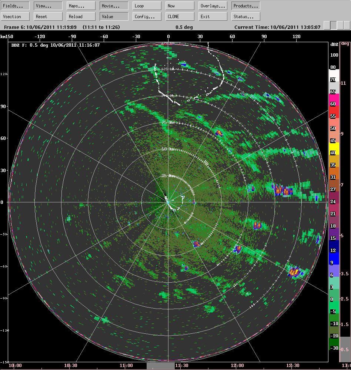
Task: Click the 12 dBZ label on color scale
Action: point(333,250)
